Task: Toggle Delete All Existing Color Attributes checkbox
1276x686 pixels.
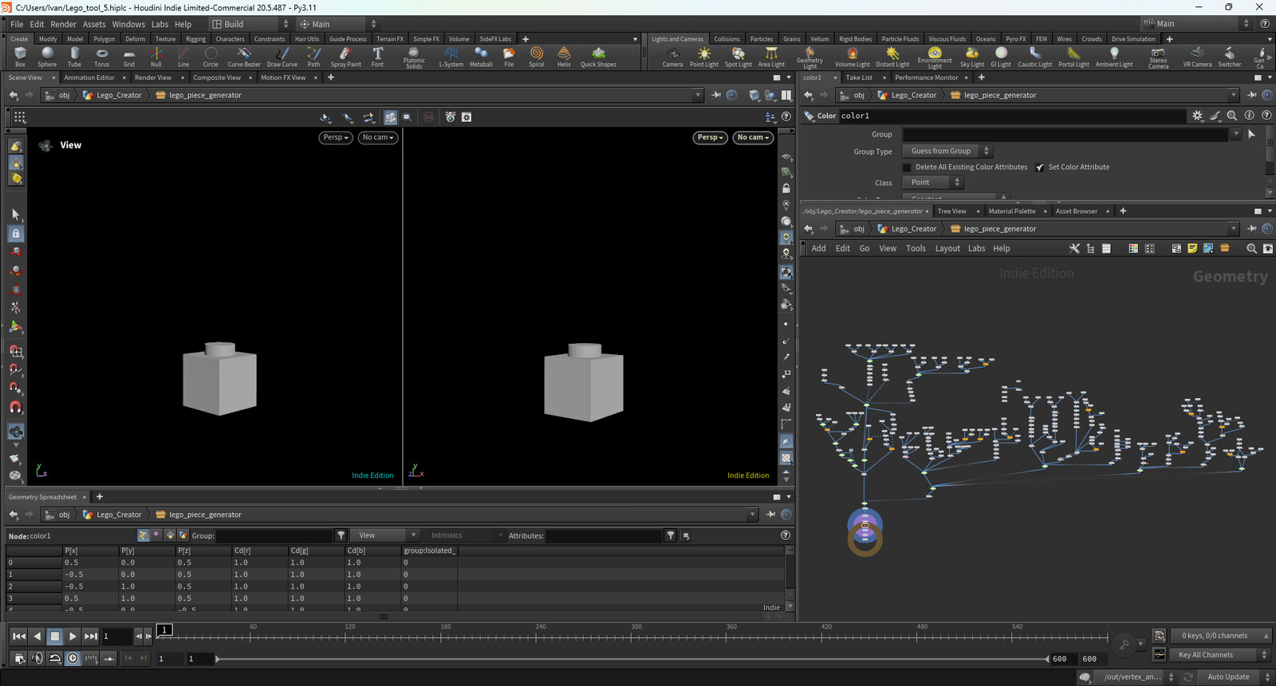Action: (907, 168)
